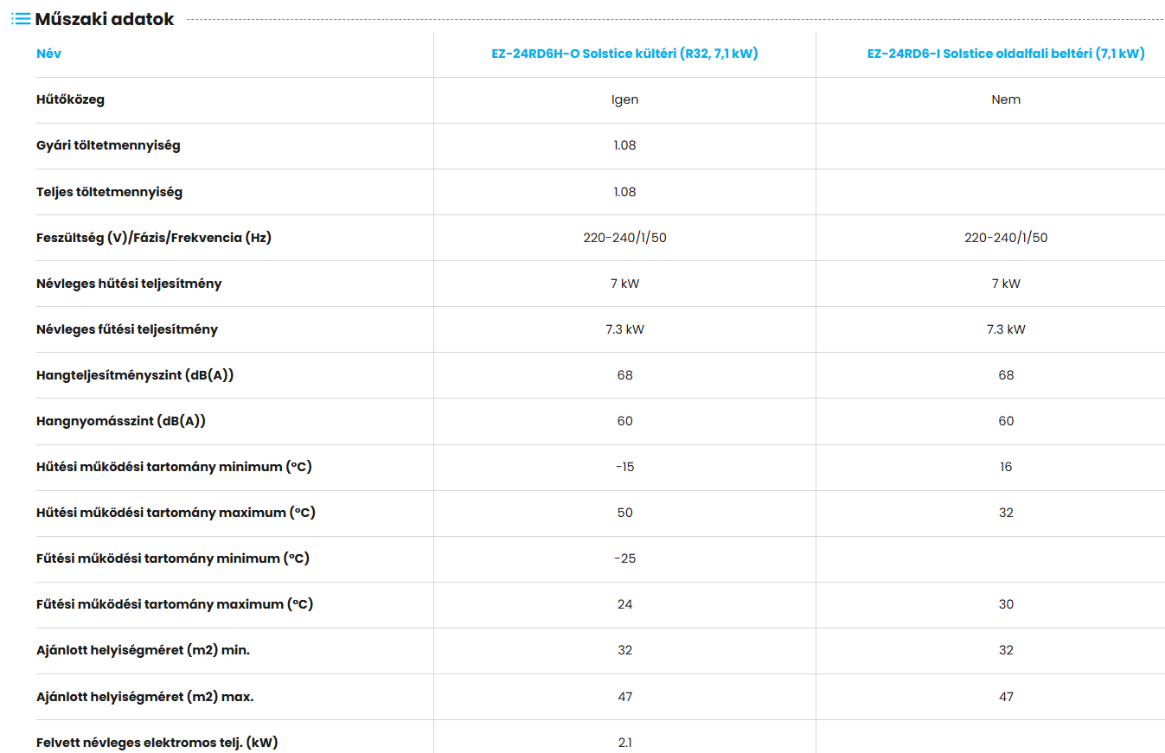The image size is (1165, 753).
Task: Select outdoor unit maximum room size 47
Action: click(624, 697)
